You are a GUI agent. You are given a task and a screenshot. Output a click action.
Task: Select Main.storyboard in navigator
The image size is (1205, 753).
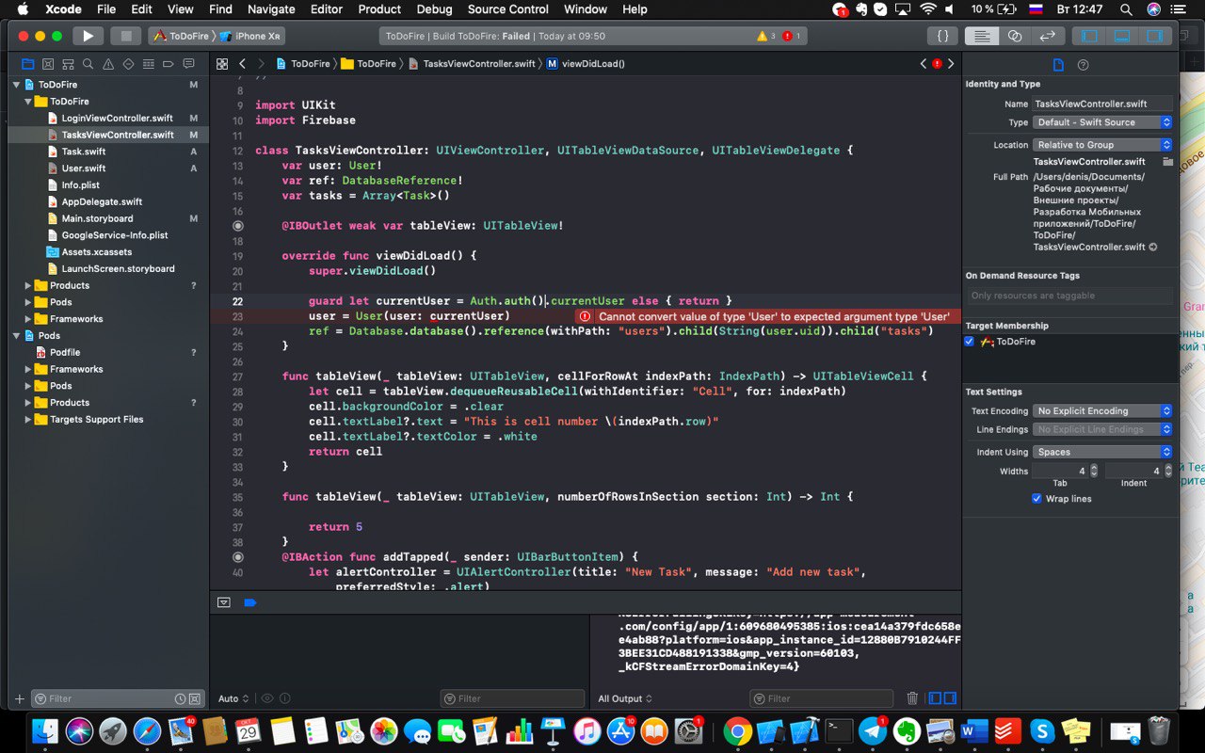97,218
